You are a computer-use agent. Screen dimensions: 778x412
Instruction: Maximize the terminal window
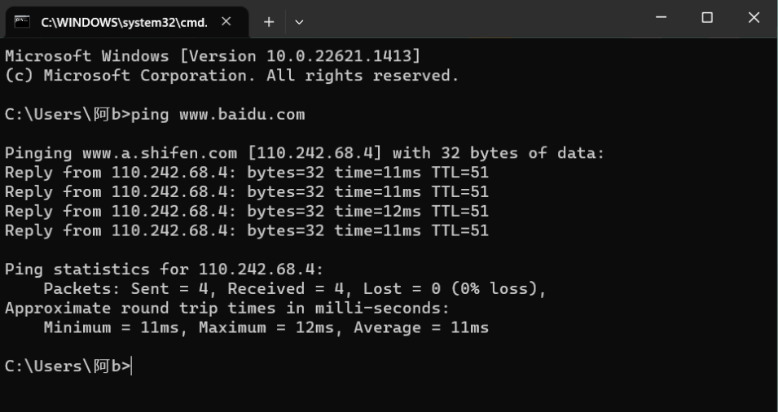(x=707, y=18)
